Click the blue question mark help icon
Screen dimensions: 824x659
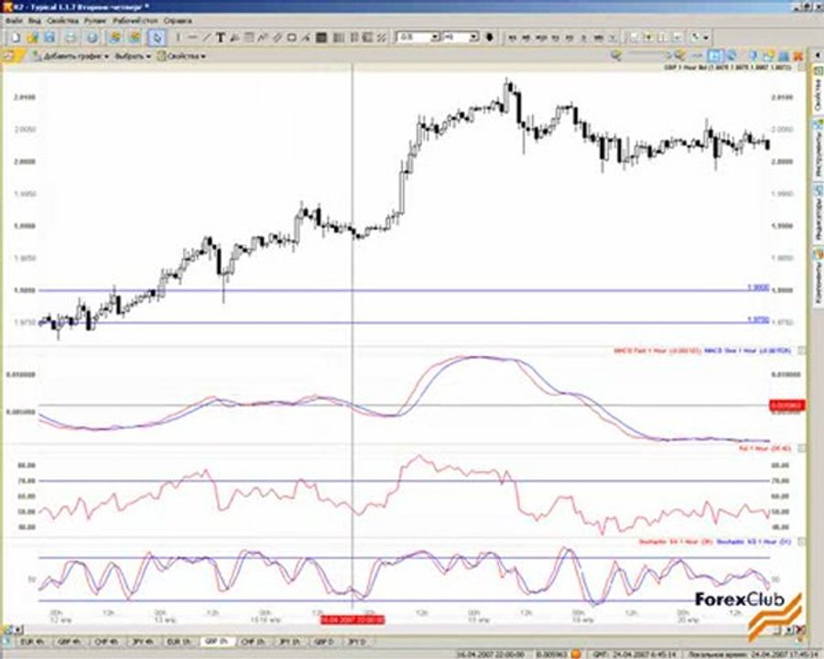pos(753,55)
